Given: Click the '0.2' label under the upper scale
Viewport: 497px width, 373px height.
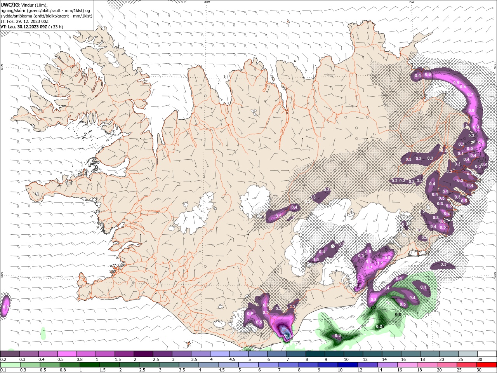Looking at the screenshot, I should [3, 359].
